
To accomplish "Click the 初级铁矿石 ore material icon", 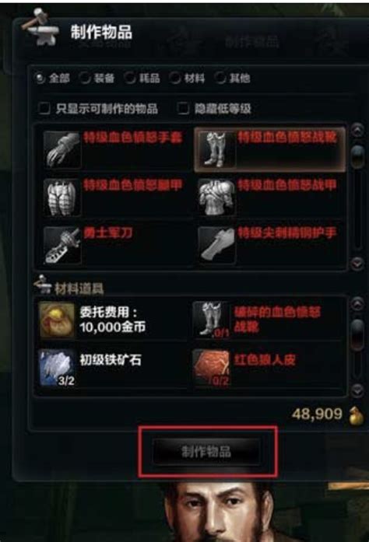I will 57,368.
